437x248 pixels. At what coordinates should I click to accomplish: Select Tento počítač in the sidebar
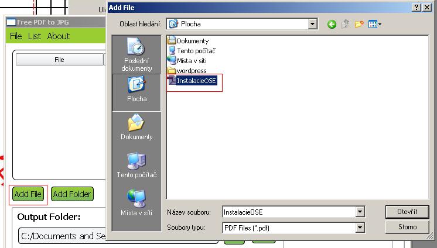coord(136,166)
